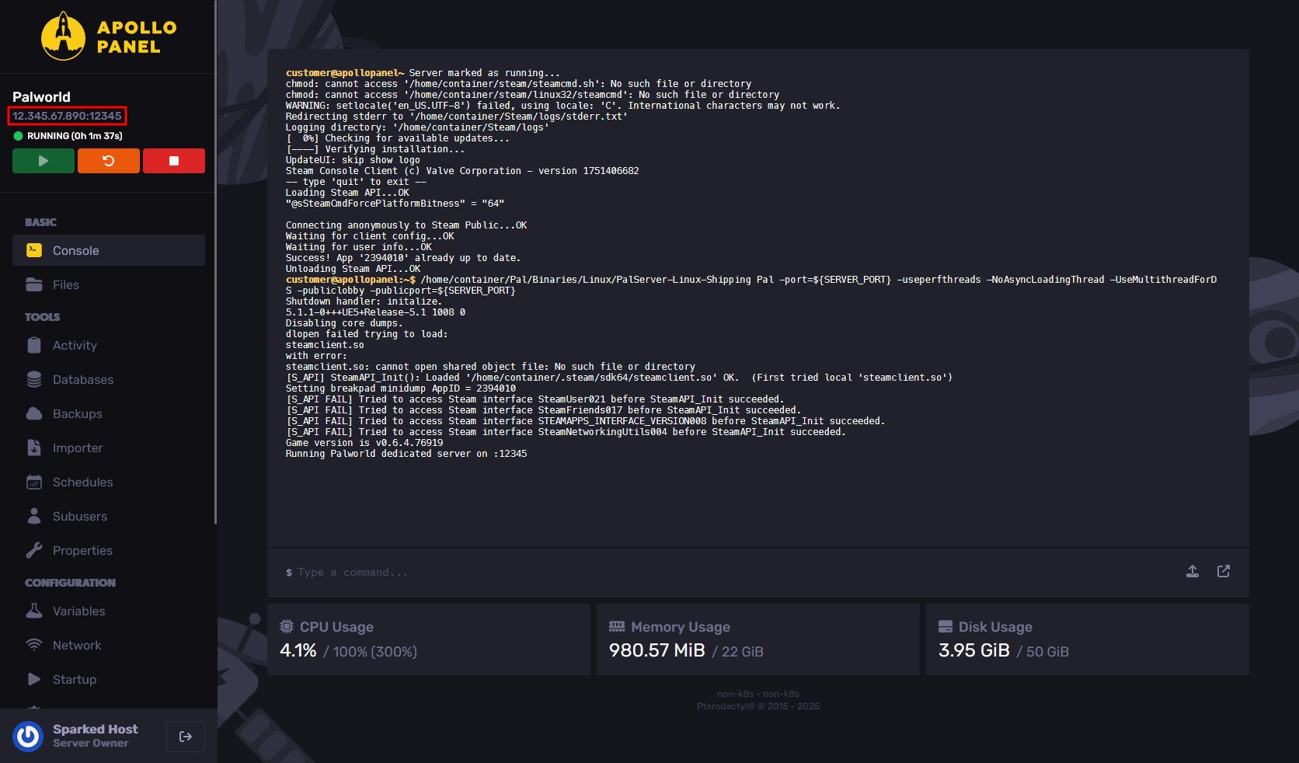This screenshot has height=763, width=1299.
Task: Go to Activity page
Action: point(109,345)
